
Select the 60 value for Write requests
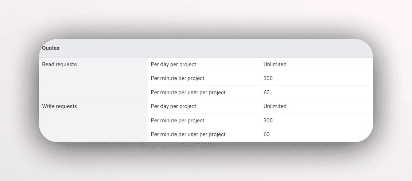point(267,134)
